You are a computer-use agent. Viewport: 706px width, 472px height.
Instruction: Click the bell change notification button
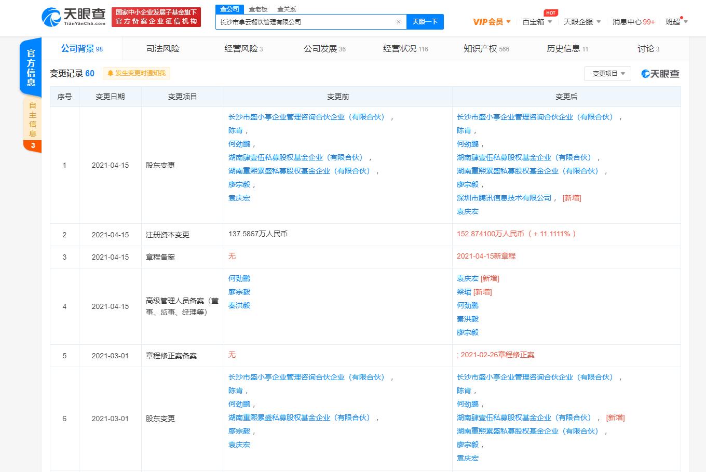point(137,73)
